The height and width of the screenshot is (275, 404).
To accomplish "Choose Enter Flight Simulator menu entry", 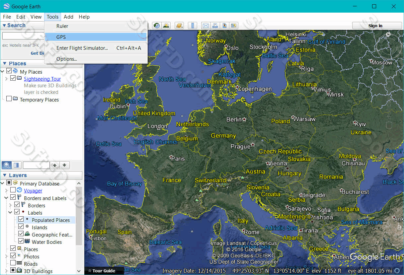I will click(x=96, y=48).
